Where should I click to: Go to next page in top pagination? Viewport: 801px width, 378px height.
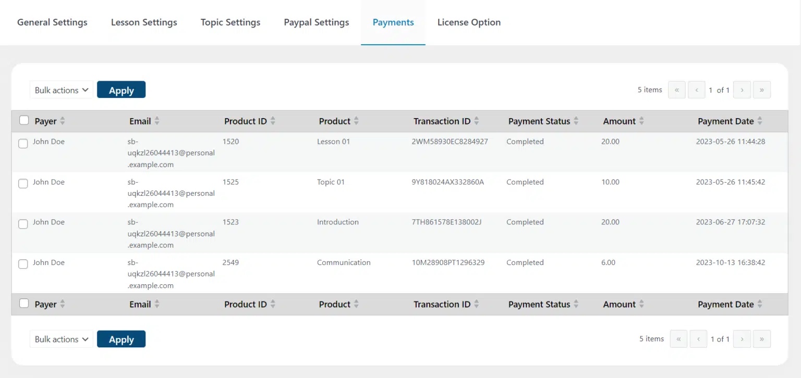(x=742, y=90)
